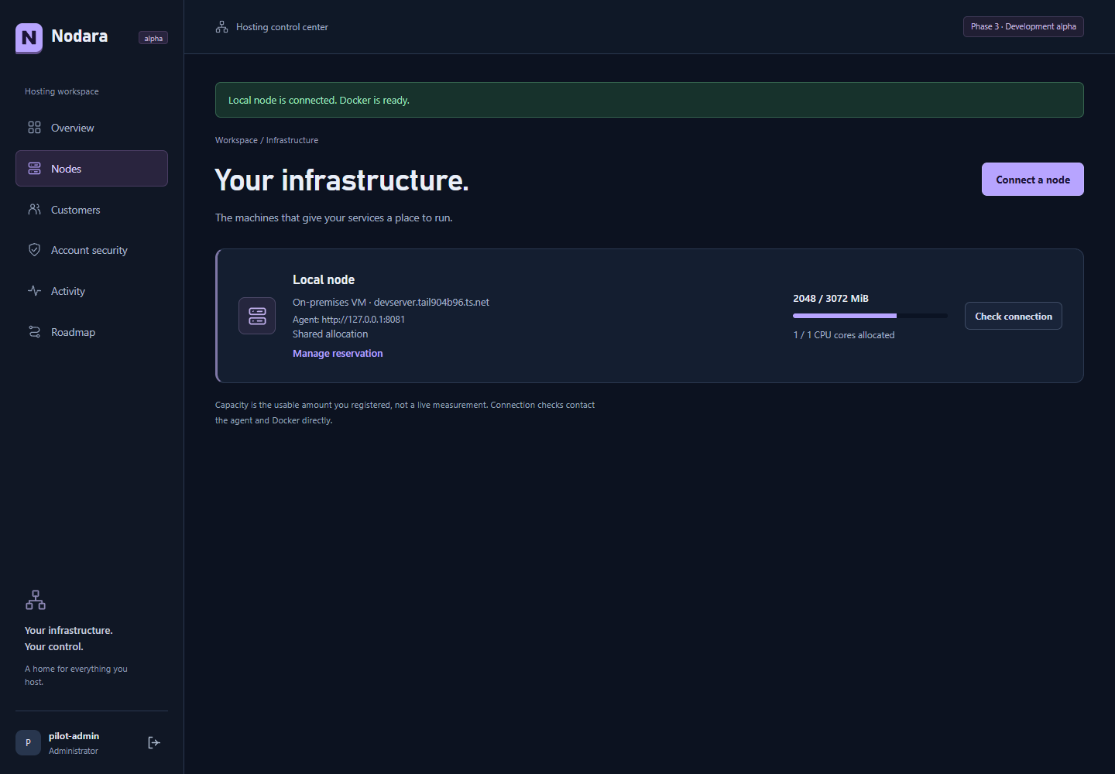
Task: Click the '2048 / 3072 MiB' value
Action: [831, 299]
